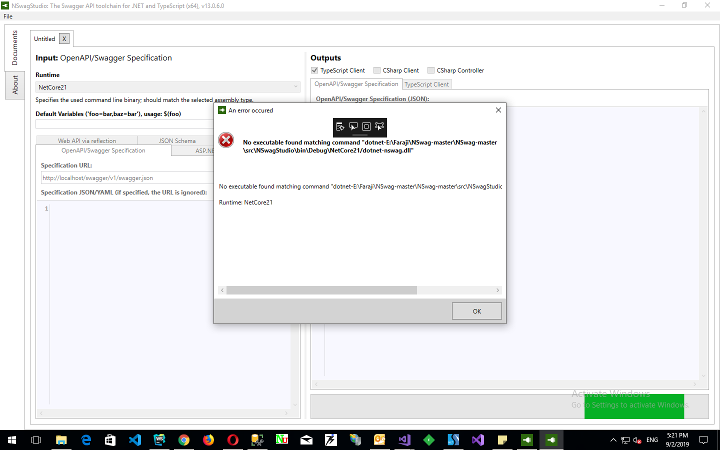Open the File menu
Screen dimensions: 720x450
coord(7,16)
